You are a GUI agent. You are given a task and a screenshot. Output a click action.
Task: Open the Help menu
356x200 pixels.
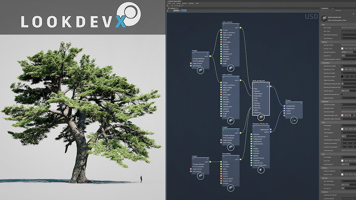197,3
